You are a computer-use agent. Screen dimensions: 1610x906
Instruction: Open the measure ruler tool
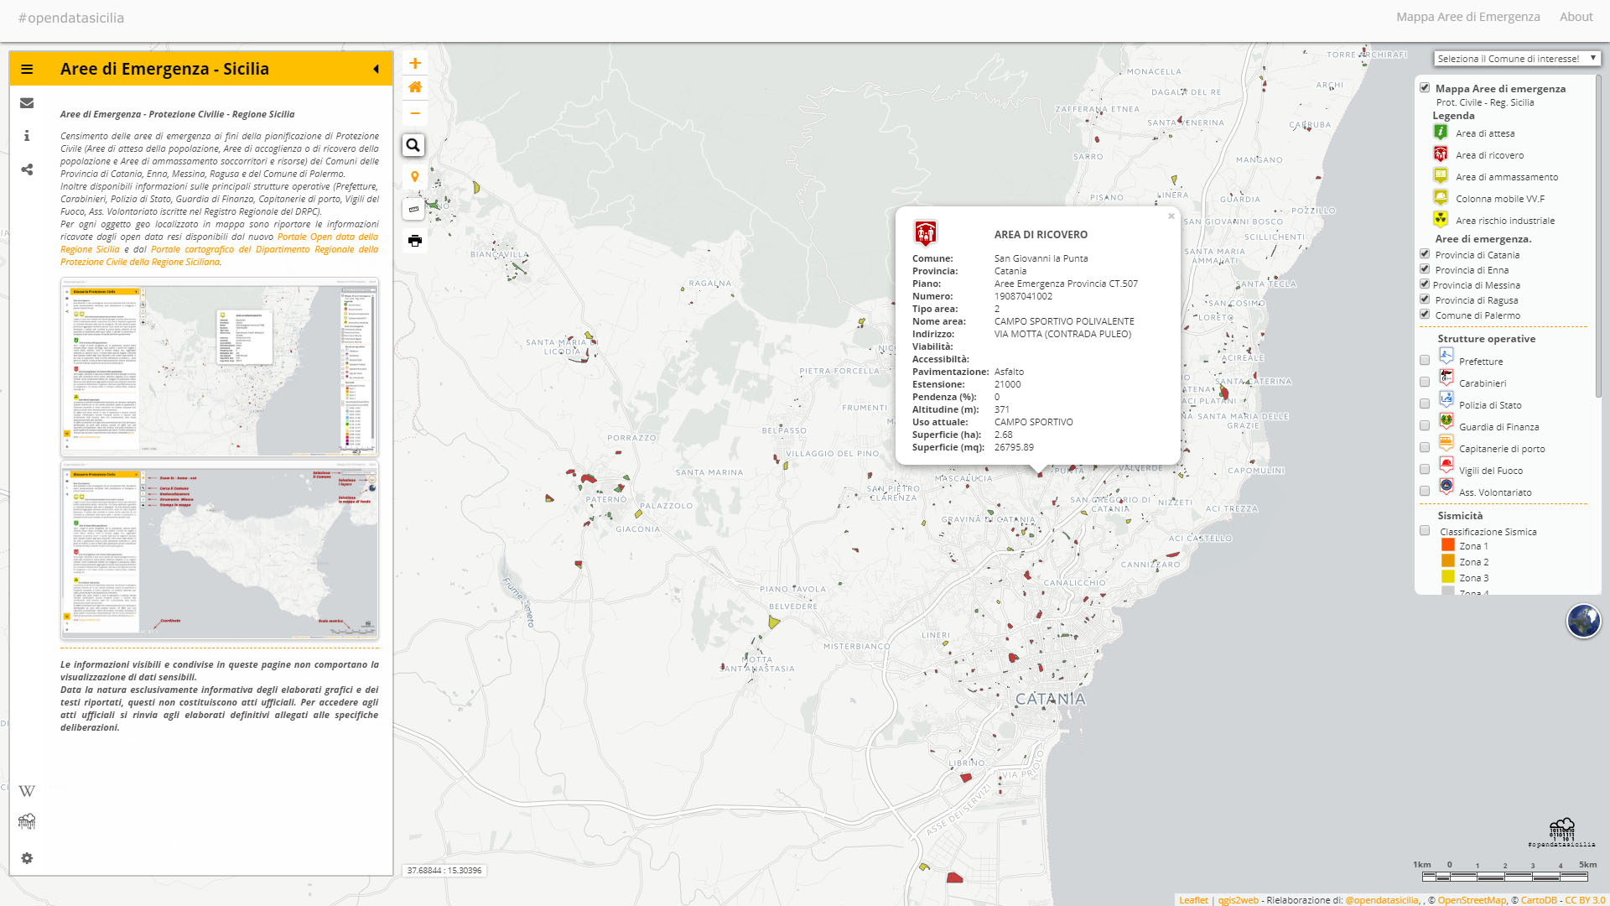414,209
